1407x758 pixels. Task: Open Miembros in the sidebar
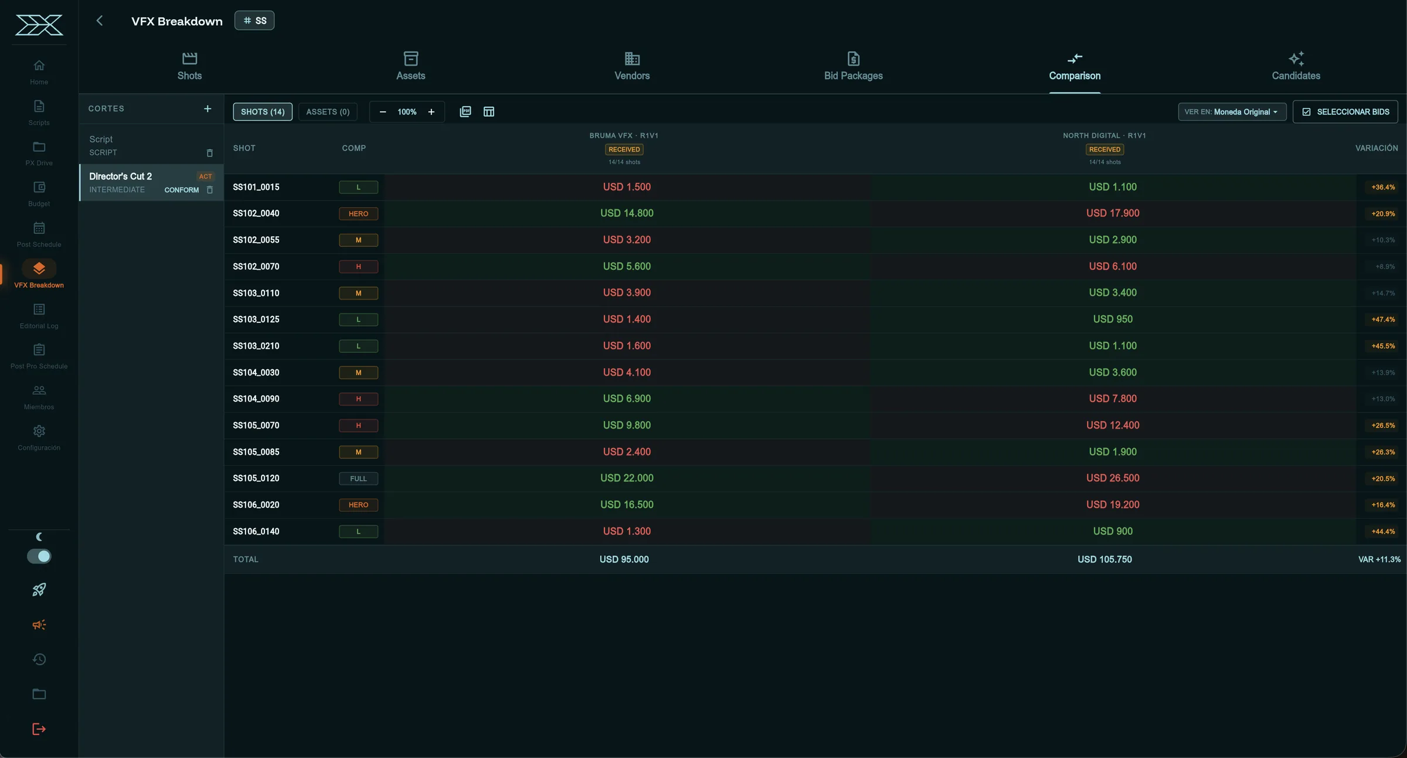click(39, 397)
